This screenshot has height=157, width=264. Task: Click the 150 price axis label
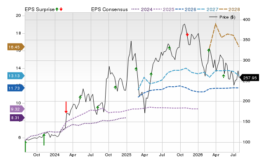tap(247, 121)
